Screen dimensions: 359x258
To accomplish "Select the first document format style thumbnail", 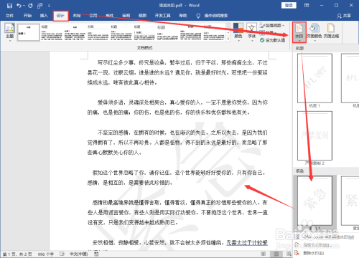I will coord(29,32).
